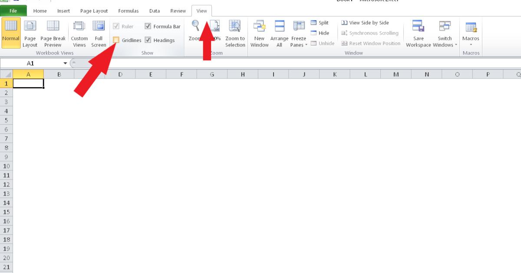Switch to the Formulas tab

click(x=129, y=10)
